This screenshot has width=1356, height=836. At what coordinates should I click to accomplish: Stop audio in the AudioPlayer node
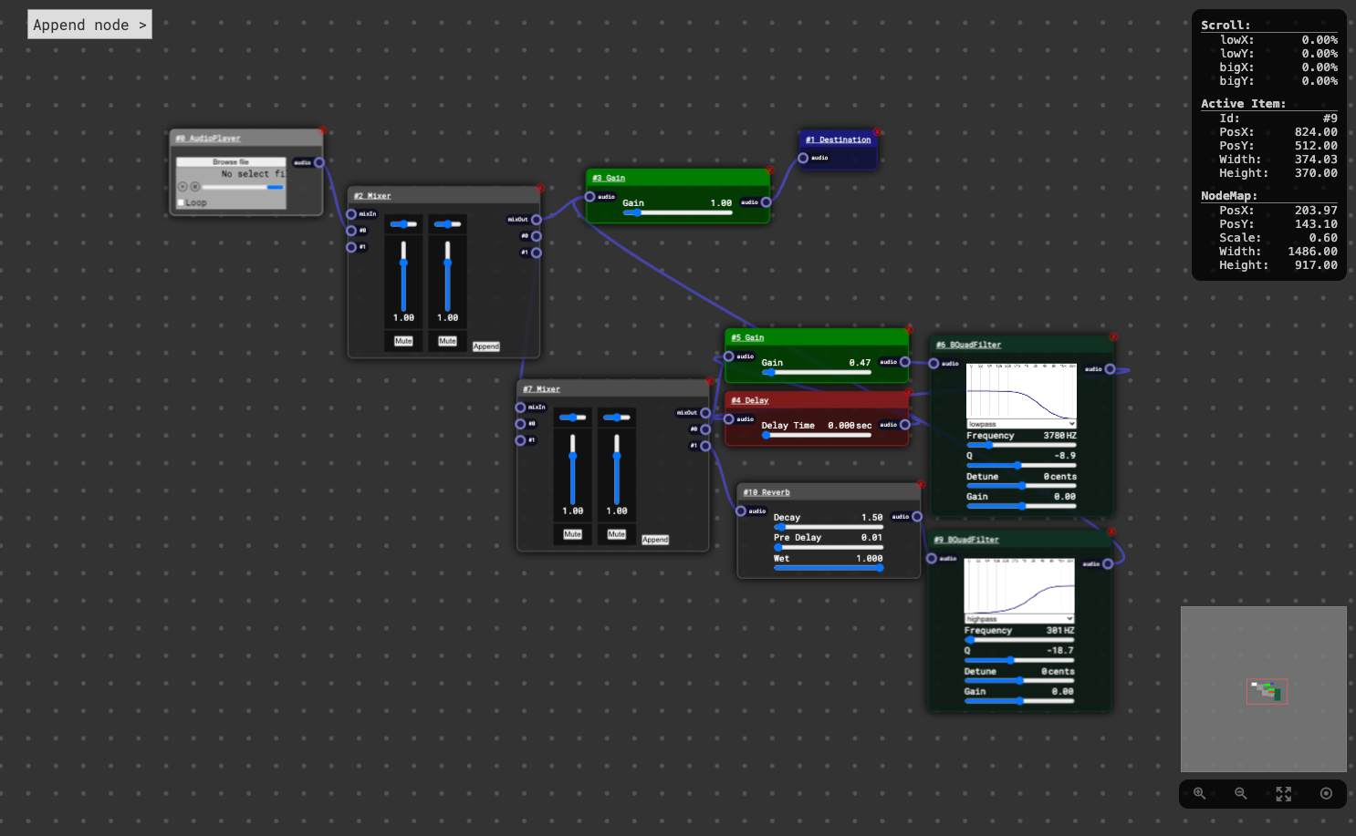[x=194, y=186]
